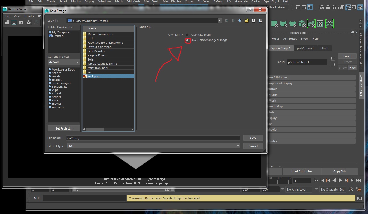Switch file browser to detail view icon
Viewport: 368px width, 214px height.
(x=260, y=21)
